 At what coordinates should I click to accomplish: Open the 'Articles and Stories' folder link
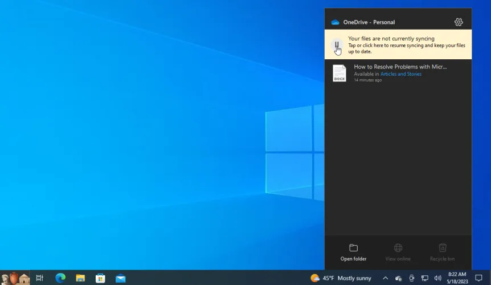pos(401,74)
